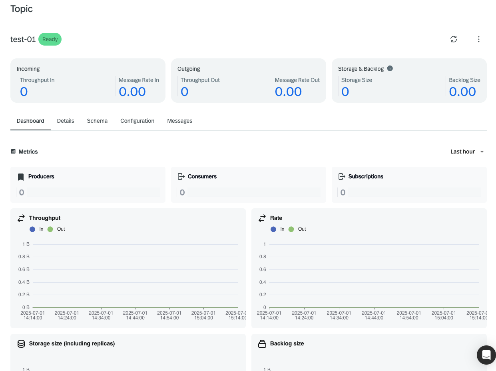Open the Last hour time range dropdown
The height and width of the screenshot is (371, 496).
[x=462, y=152]
